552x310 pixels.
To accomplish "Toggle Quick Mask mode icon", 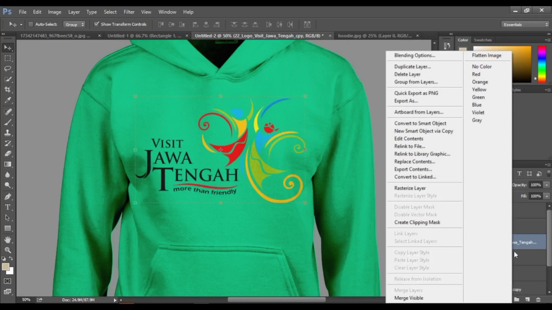I will tap(8, 281).
